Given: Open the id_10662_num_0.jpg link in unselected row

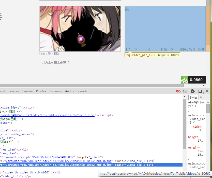Looking at the screenshot, I should coord(59,161).
